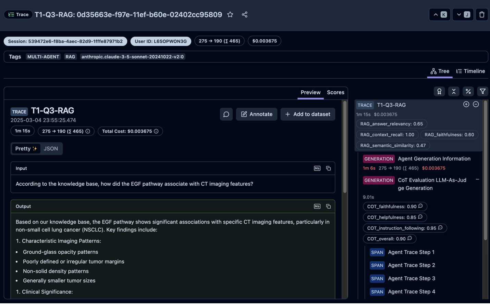Viewport: 490px width, 305px height.
Task: Select the Pretty view format
Action: [26, 149]
